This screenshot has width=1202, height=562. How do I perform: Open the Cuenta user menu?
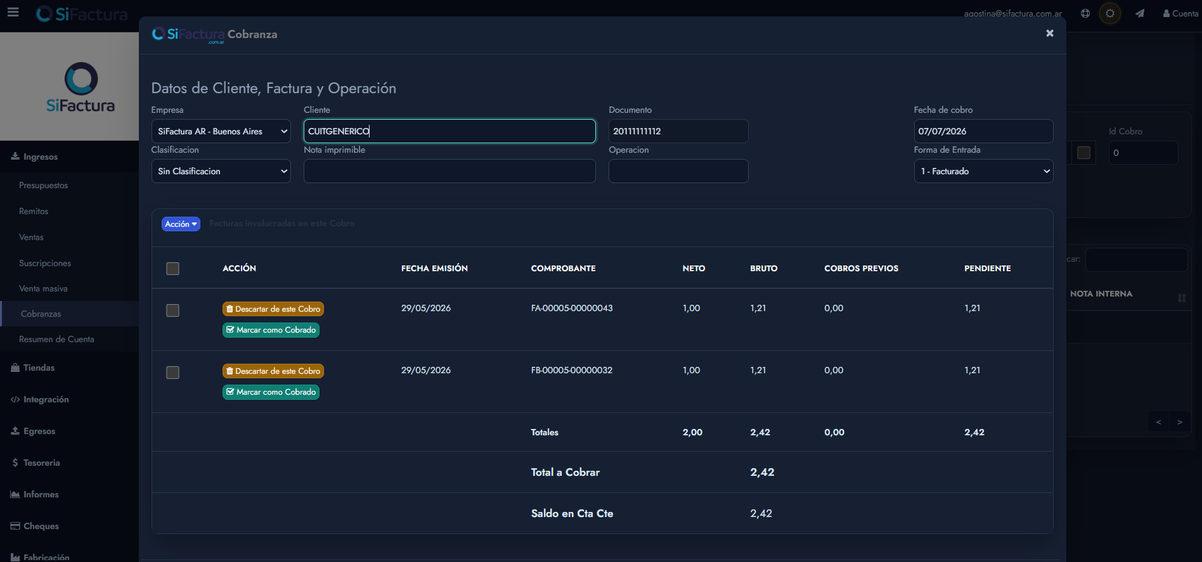point(1180,13)
